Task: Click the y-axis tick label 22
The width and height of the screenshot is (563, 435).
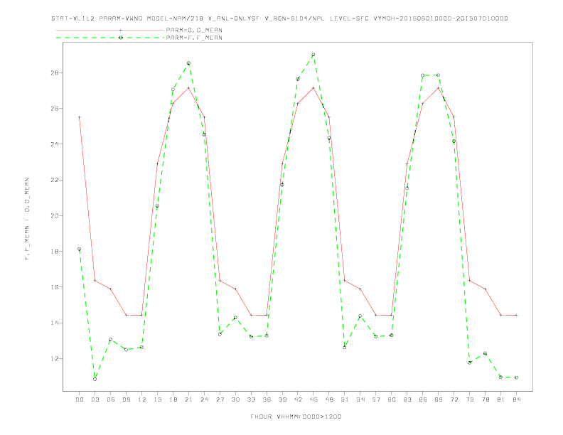Action: (55, 180)
